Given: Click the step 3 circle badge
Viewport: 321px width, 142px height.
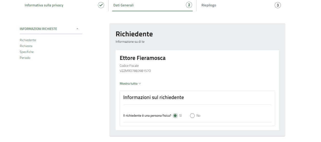Looking at the screenshot, I should coord(278,5).
